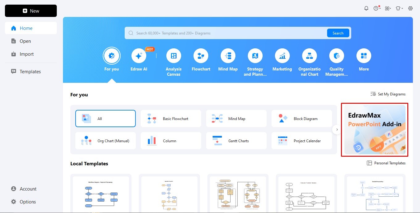Image resolution: width=420 pixels, height=213 pixels.
Task: Click the More categories icon
Action: click(x=364, y=56)
